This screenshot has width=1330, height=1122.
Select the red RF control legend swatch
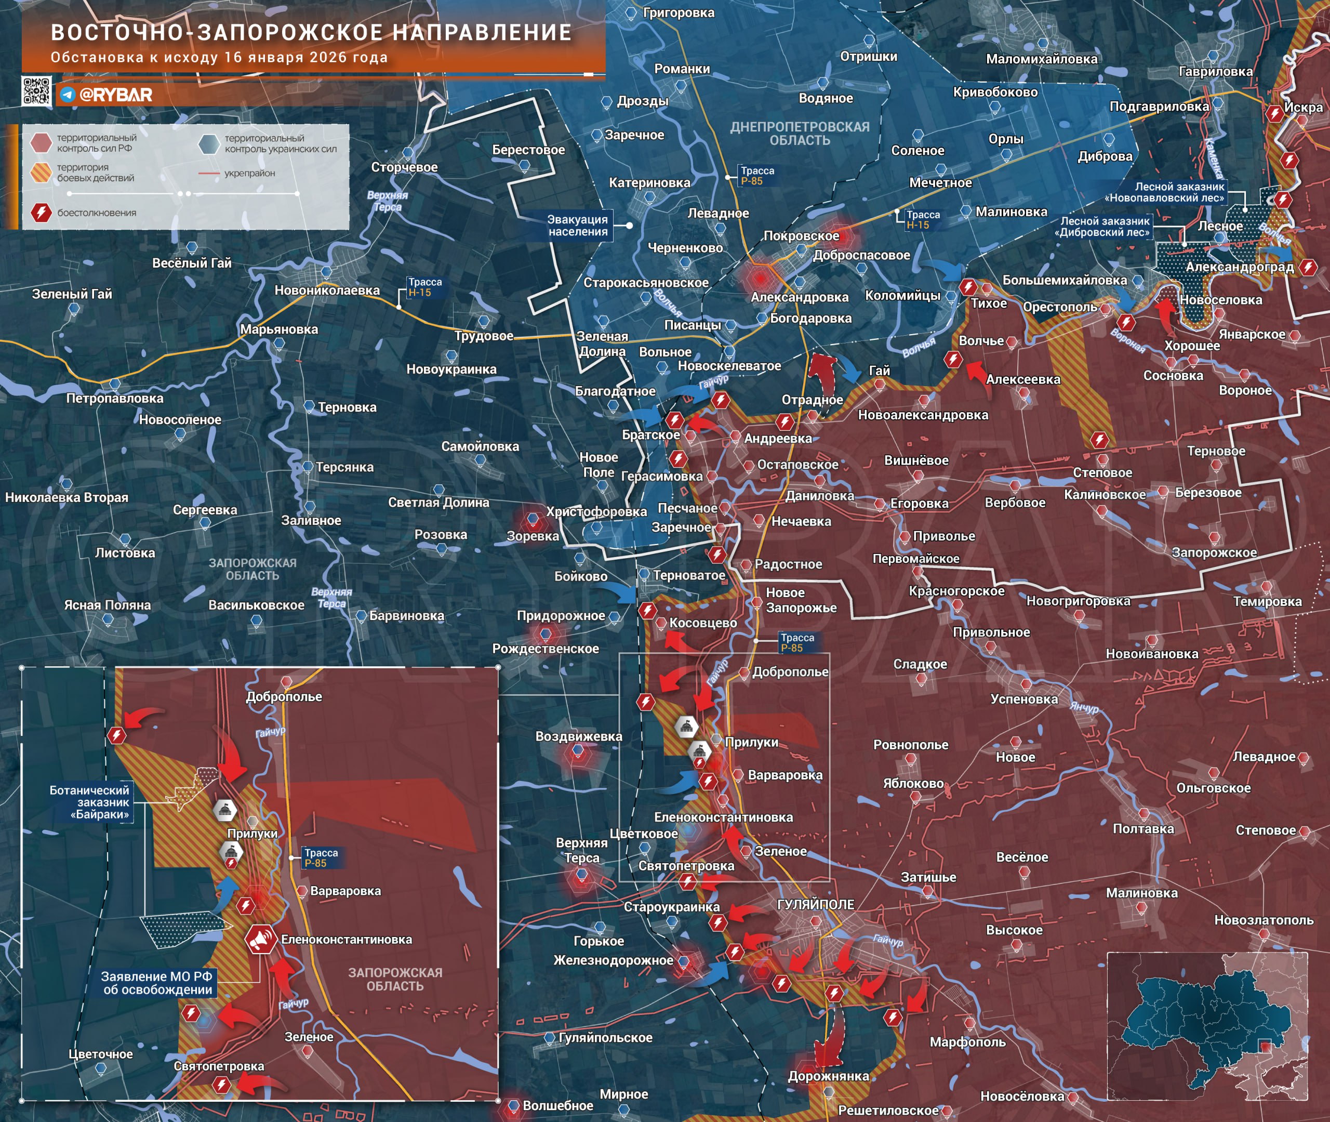[x=42, y=142]
